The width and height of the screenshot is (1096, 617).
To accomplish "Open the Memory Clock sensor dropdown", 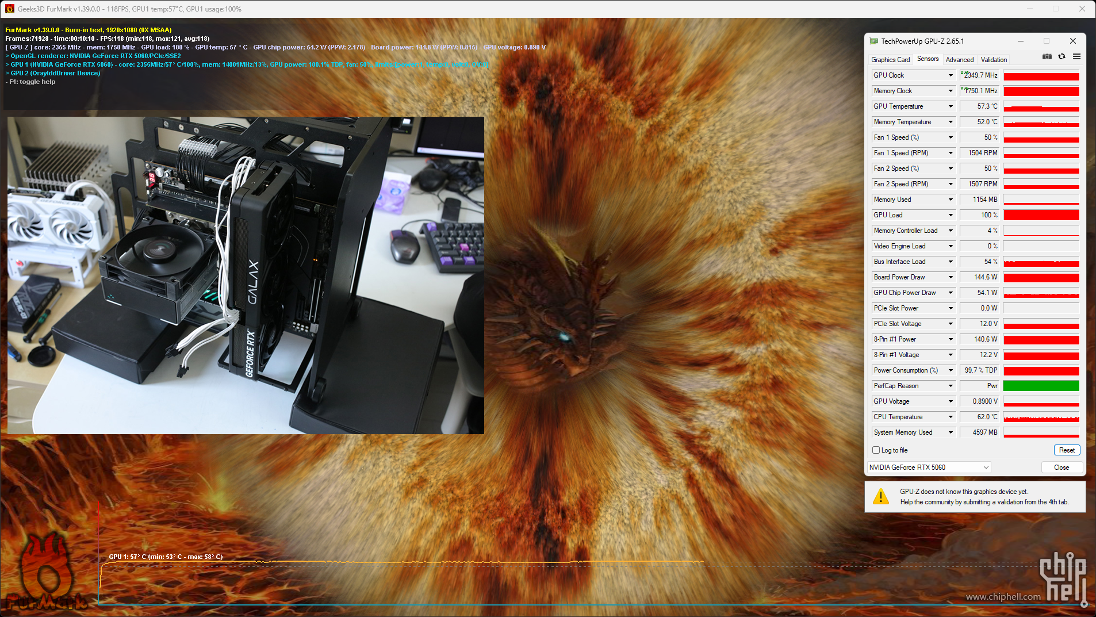I will (x=951, y=91).
